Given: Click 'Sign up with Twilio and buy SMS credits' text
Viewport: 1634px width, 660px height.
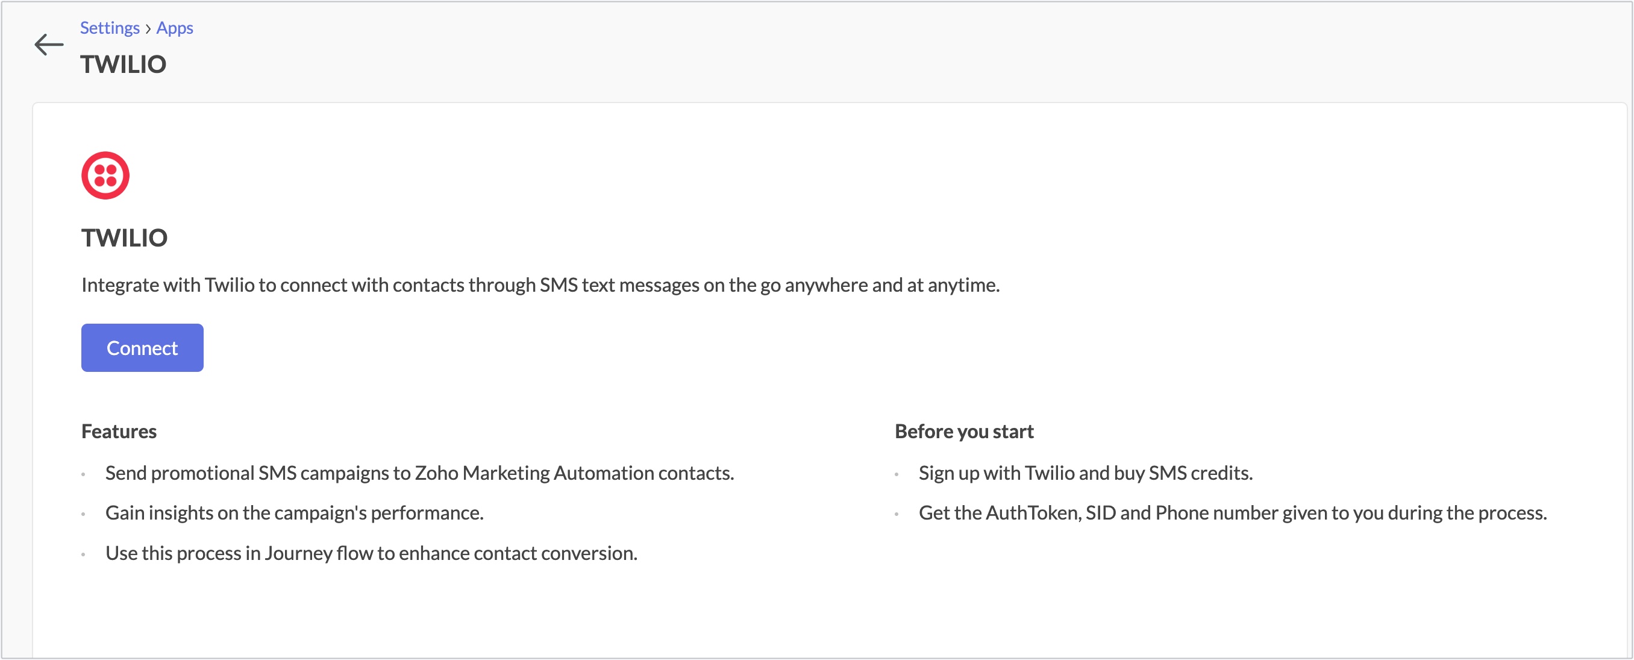Looking at the screenshot, I should pyautogui.click(x=1085, y=473).
